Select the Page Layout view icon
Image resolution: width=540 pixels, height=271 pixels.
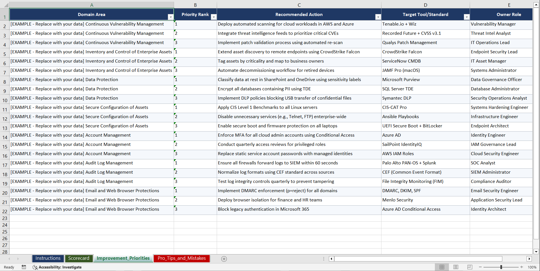(x=456, y=267)
